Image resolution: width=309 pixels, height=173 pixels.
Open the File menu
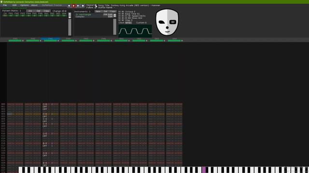tap(5, 5)
